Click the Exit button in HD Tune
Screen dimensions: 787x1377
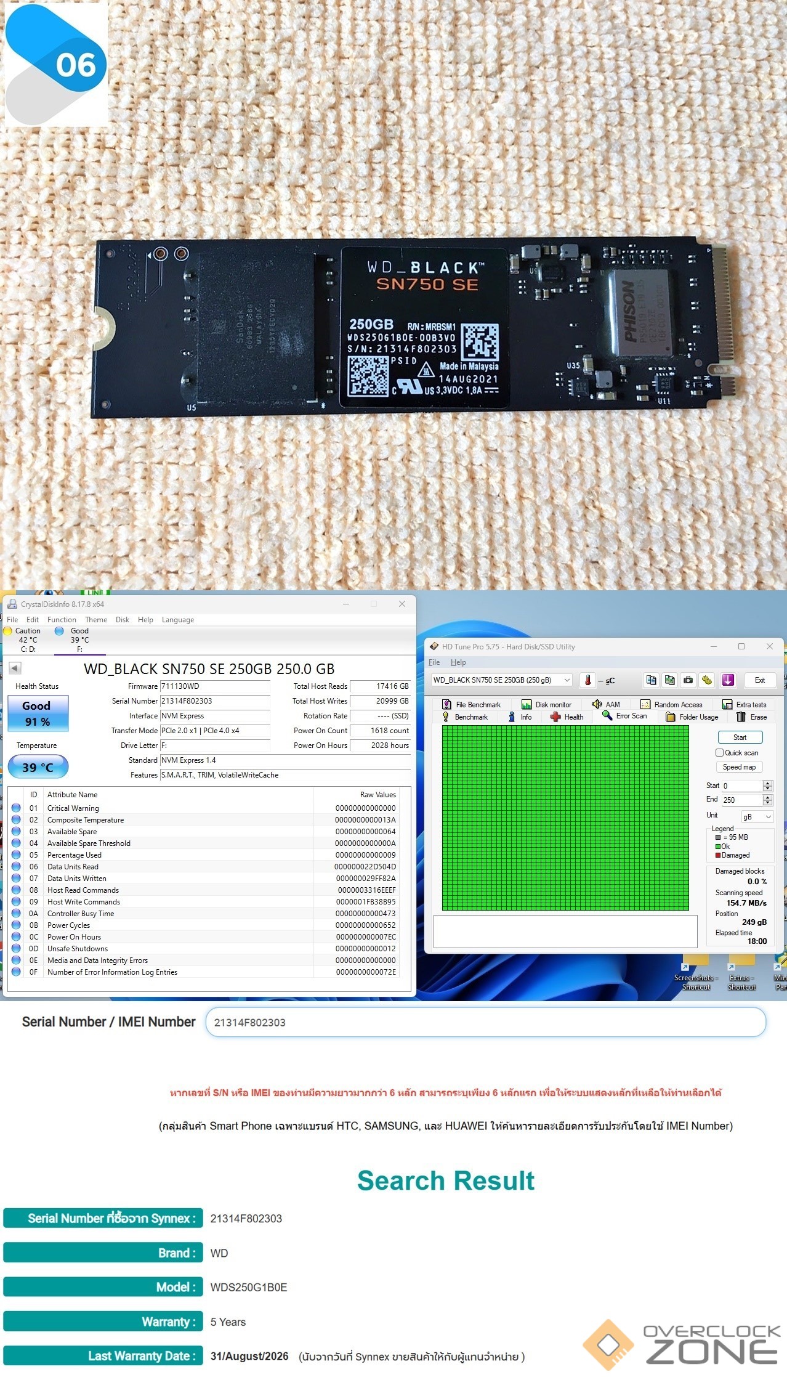point(760,680)
